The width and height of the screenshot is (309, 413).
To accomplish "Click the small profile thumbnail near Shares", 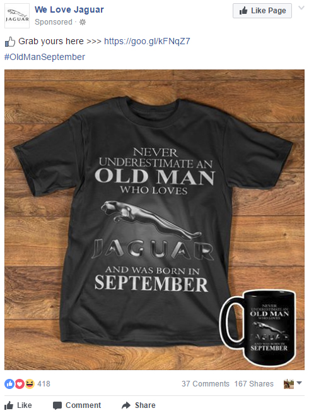I will click(x=289, y=384).
